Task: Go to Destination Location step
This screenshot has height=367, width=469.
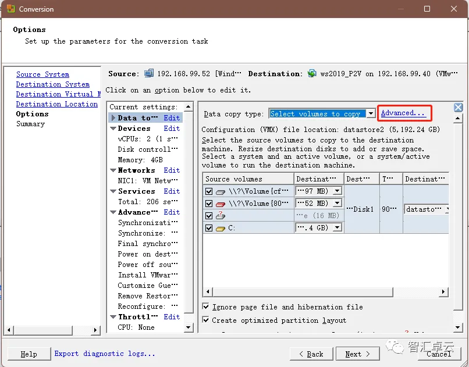Action: tap(57, 104)
